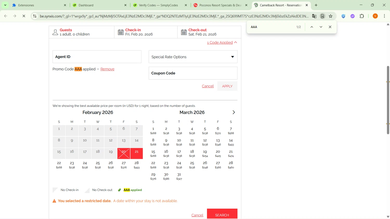Click the AAA find bar text field
Screen dimensions: 390x219
pos(271,27)
